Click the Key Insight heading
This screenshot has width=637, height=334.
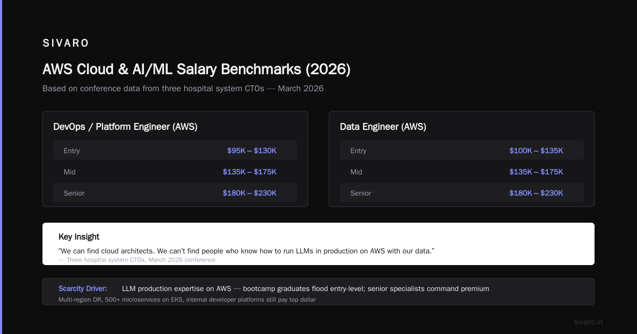(x=79, y=237)
